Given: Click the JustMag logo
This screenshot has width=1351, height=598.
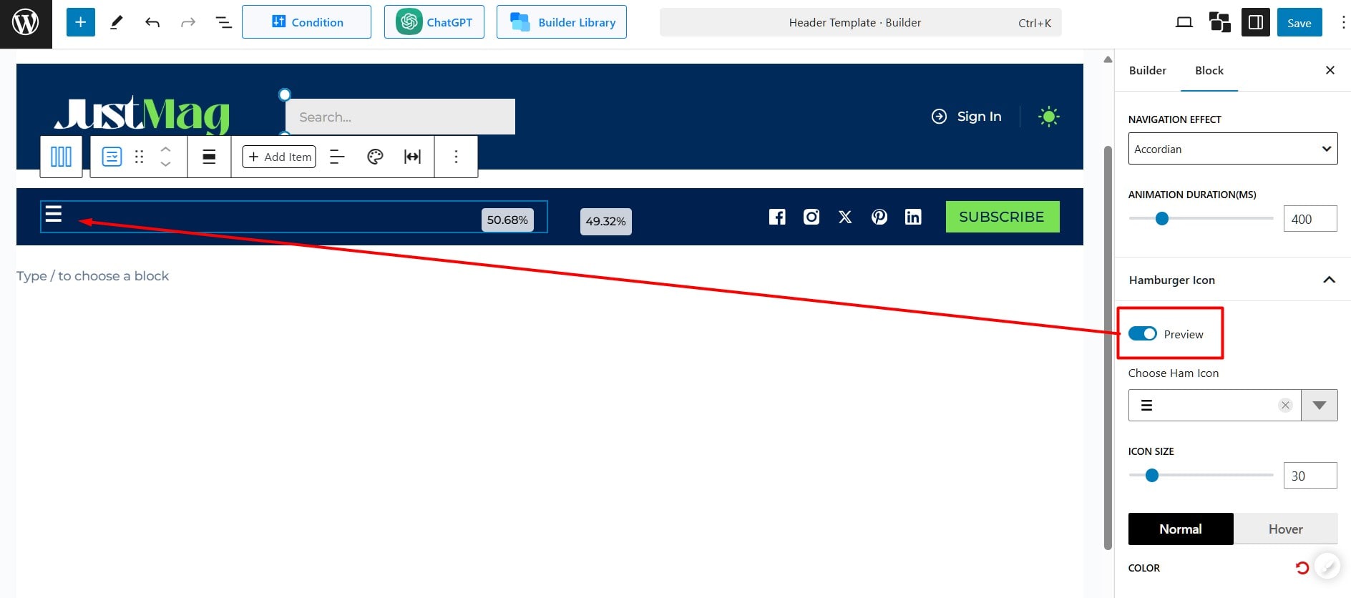Looking at the screenshot, I should coord(142,114).
